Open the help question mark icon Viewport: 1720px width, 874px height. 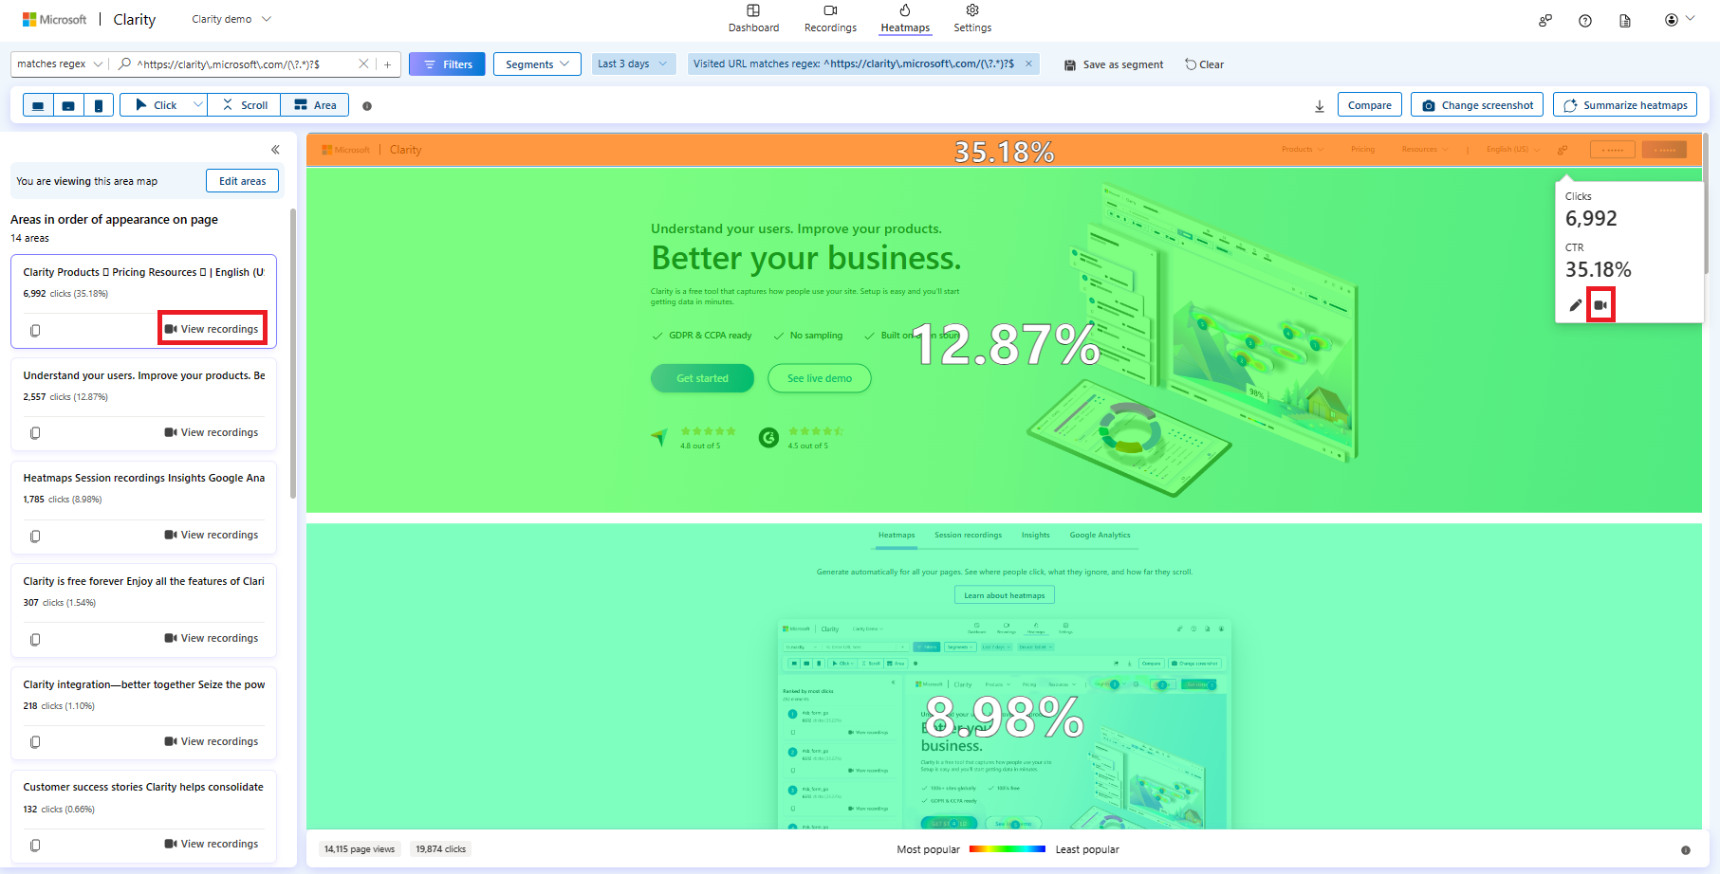[1585, 20]
